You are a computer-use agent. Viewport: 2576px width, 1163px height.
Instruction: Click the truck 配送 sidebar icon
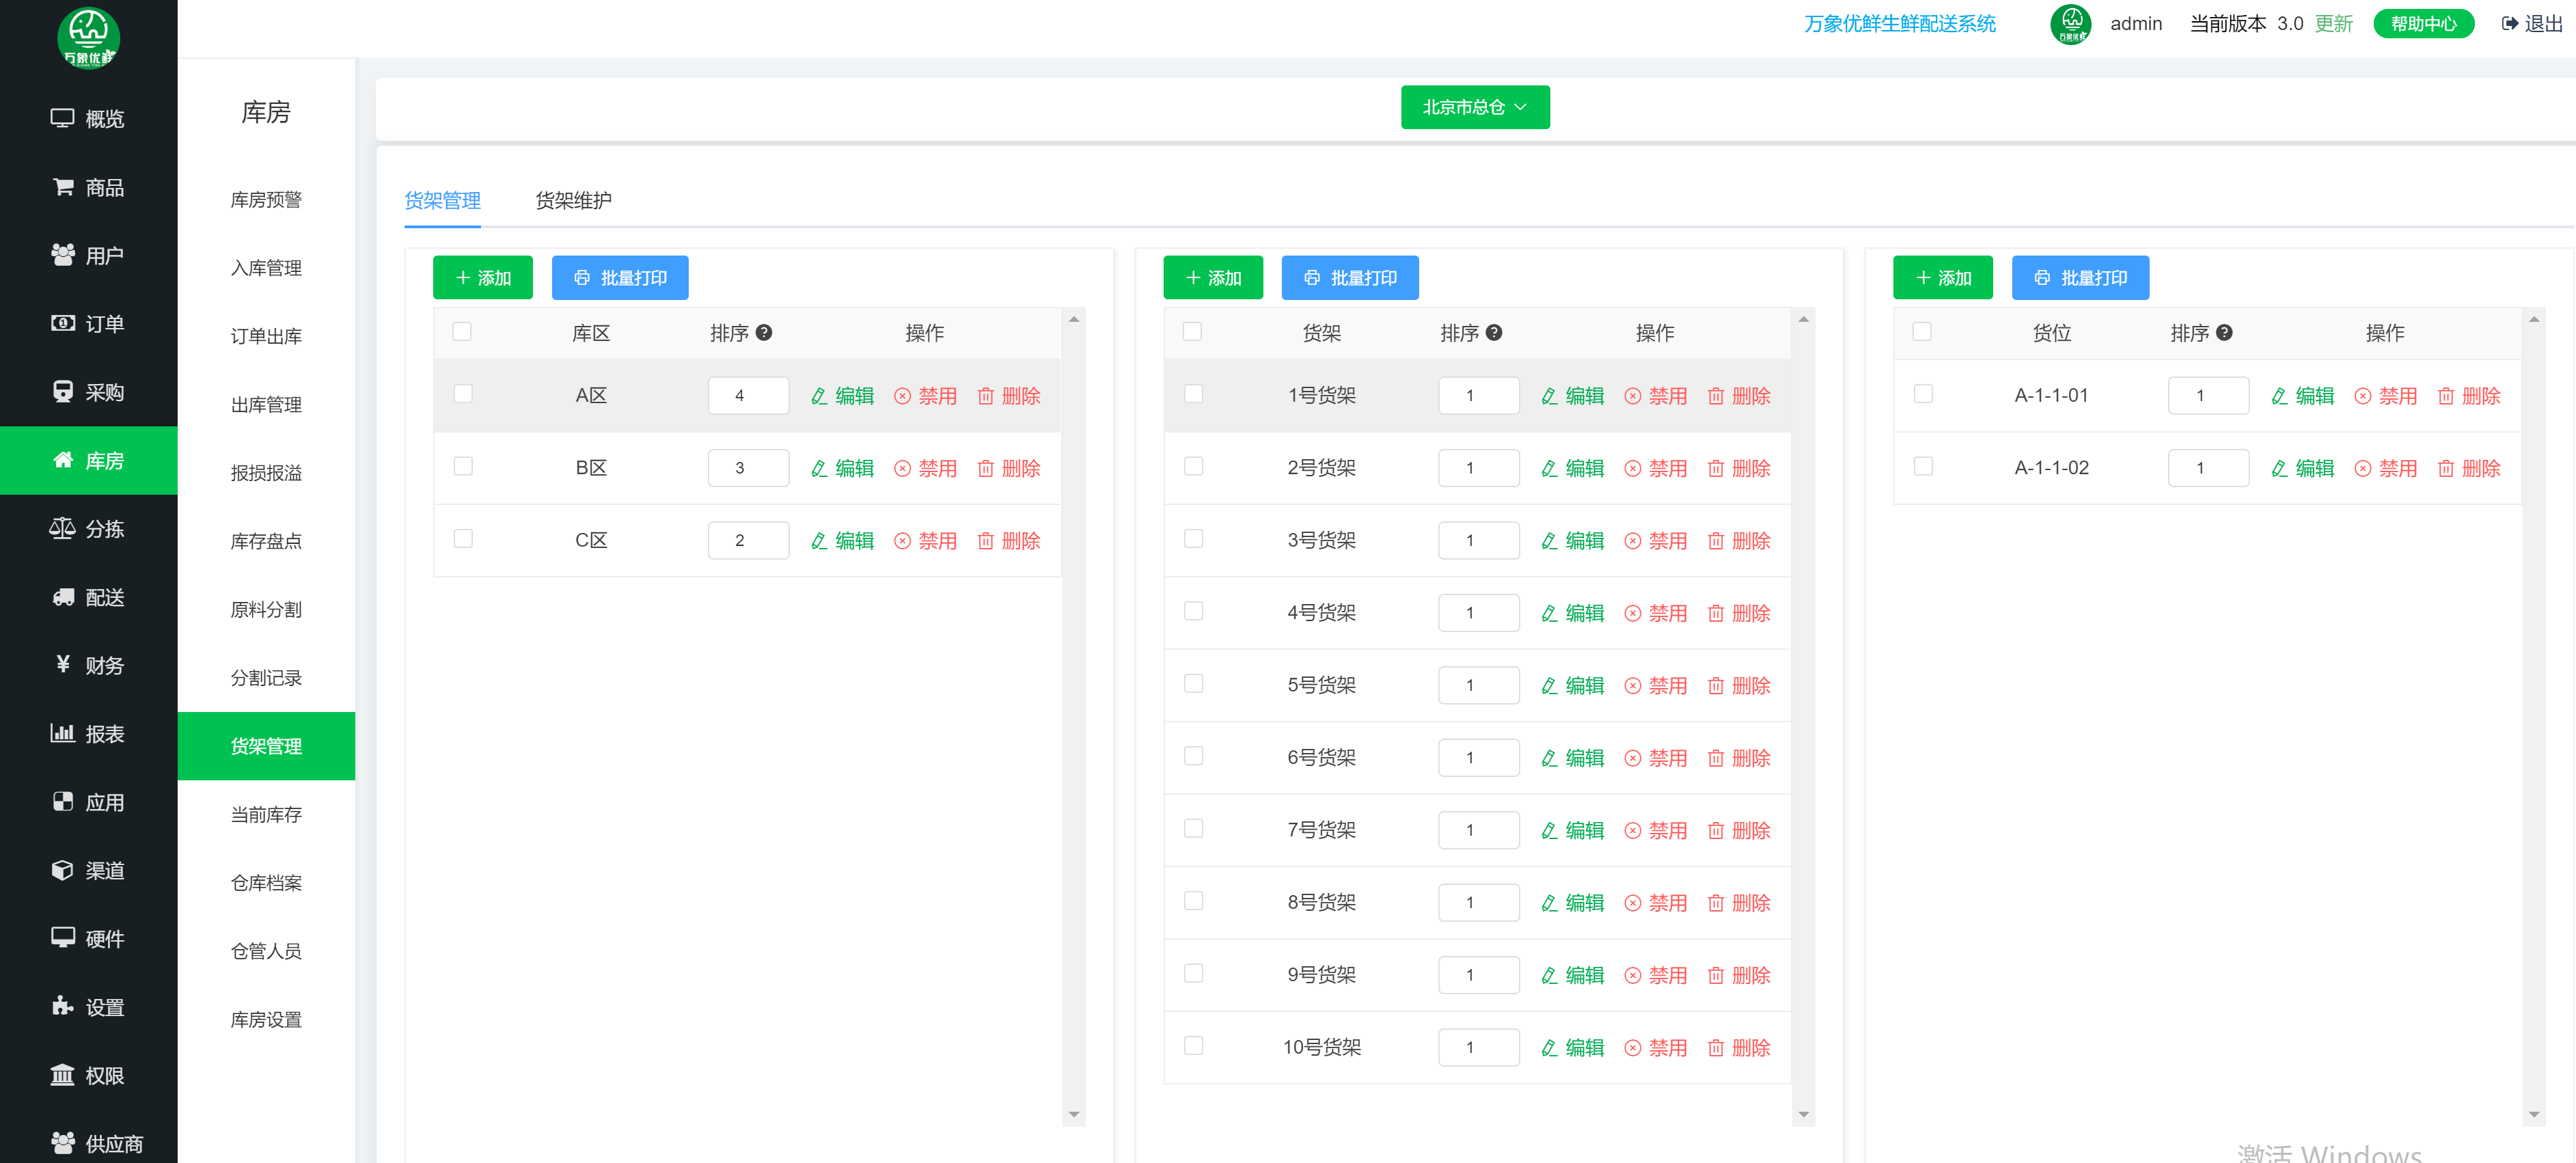tap(63, 597)
